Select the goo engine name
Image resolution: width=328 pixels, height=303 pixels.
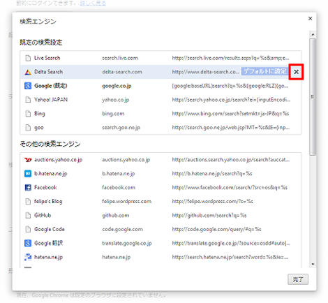(x=39, y=128)
